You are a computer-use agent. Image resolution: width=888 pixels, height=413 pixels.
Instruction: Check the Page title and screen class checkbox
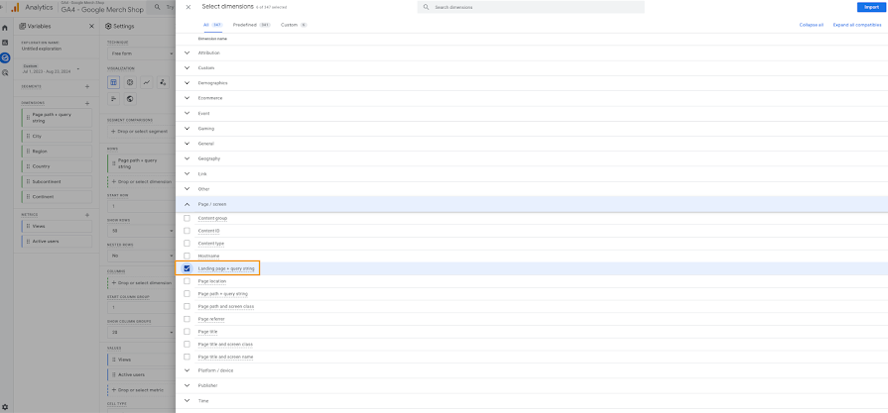[x=187, y=344]
